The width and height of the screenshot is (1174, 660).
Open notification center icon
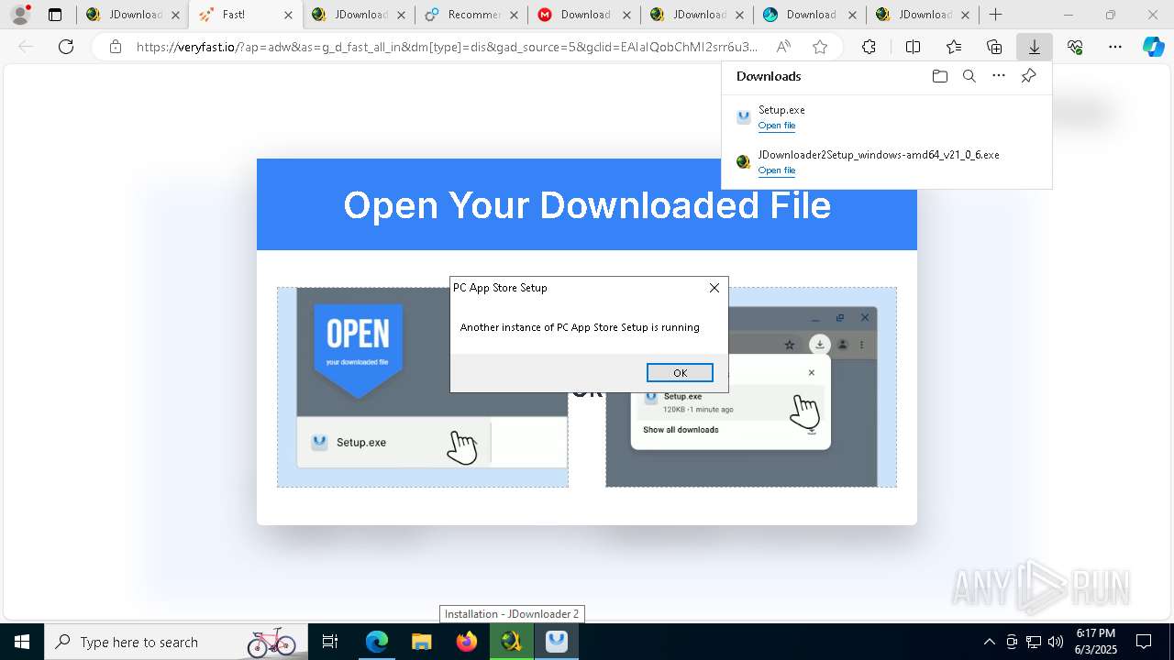[x=1144, y=642]
